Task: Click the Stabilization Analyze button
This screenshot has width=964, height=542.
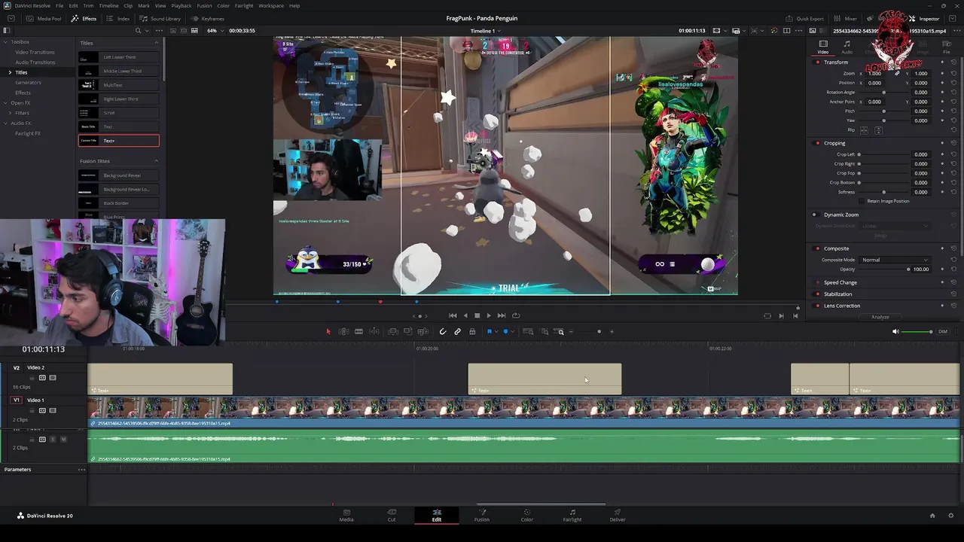Action: [880, 317]
